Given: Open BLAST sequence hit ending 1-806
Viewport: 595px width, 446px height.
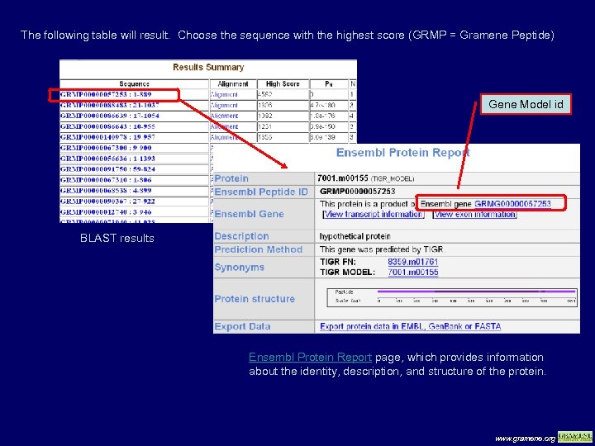Looking at the screenshot, I should [x=106, y=179].
